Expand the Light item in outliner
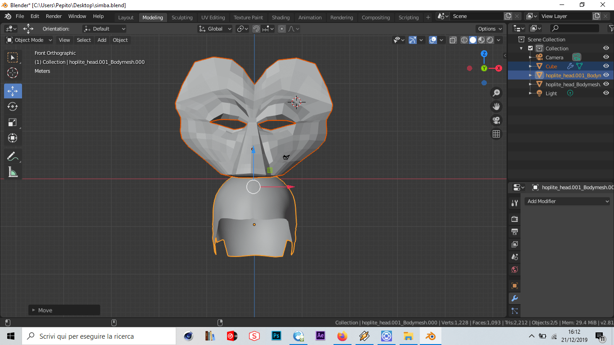The width and height of the screenshot is (614, 345). (530, 93)
